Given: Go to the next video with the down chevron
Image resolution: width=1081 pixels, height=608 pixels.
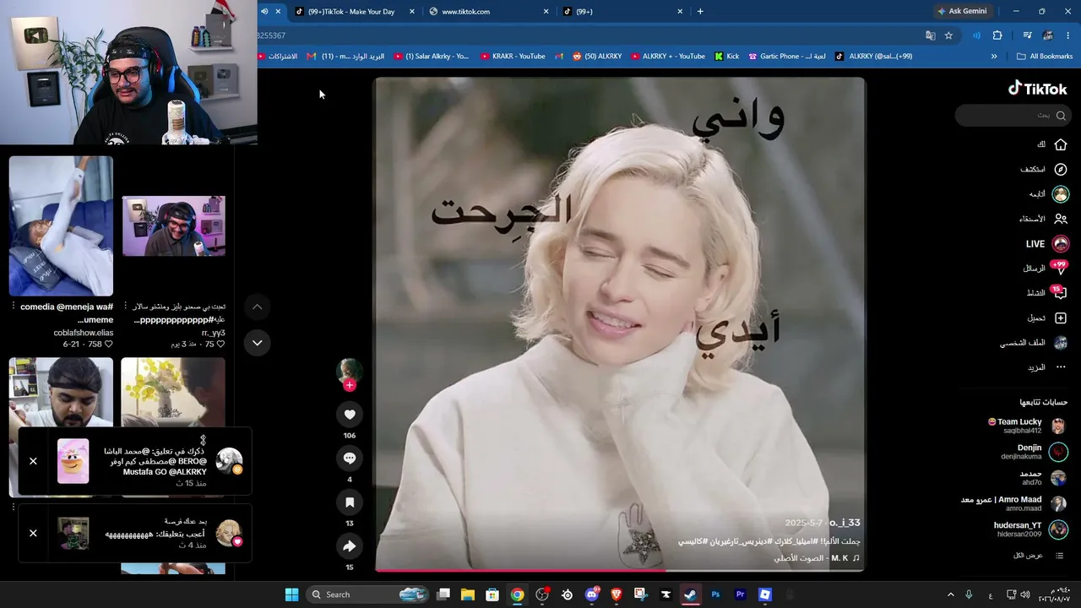Looking at the screenshot, I should (x=257, y=343).
